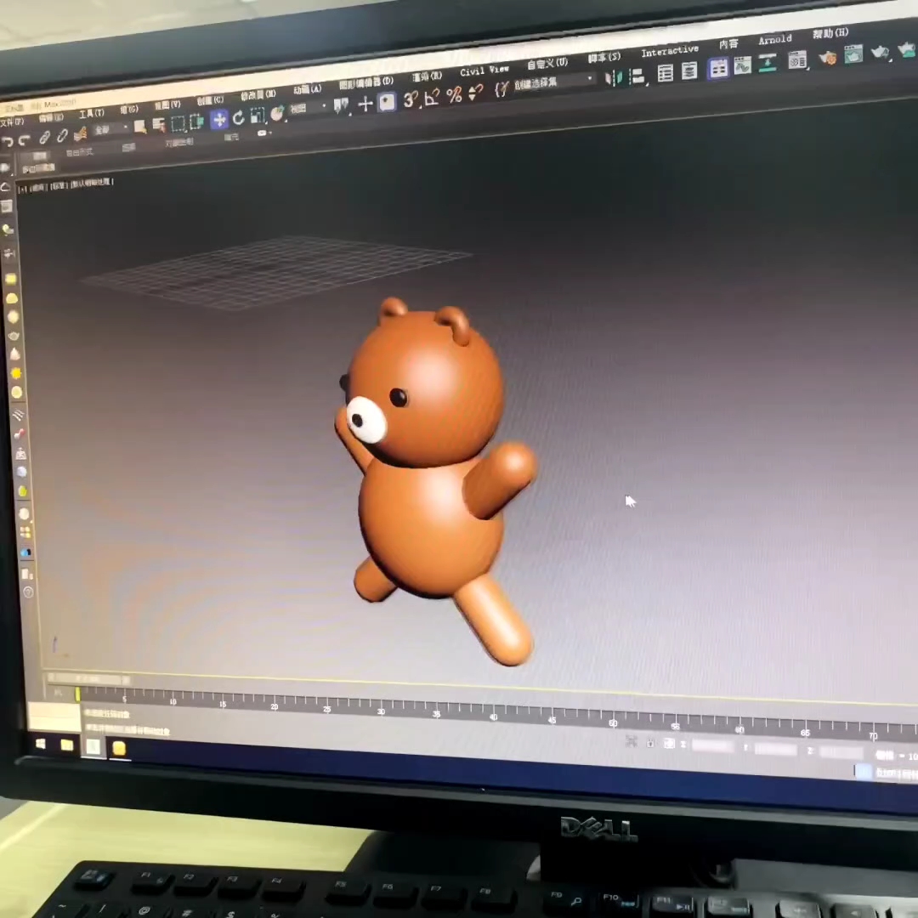Click the Render Production teapot icon

pyautogui.click(x=880, y=52)
